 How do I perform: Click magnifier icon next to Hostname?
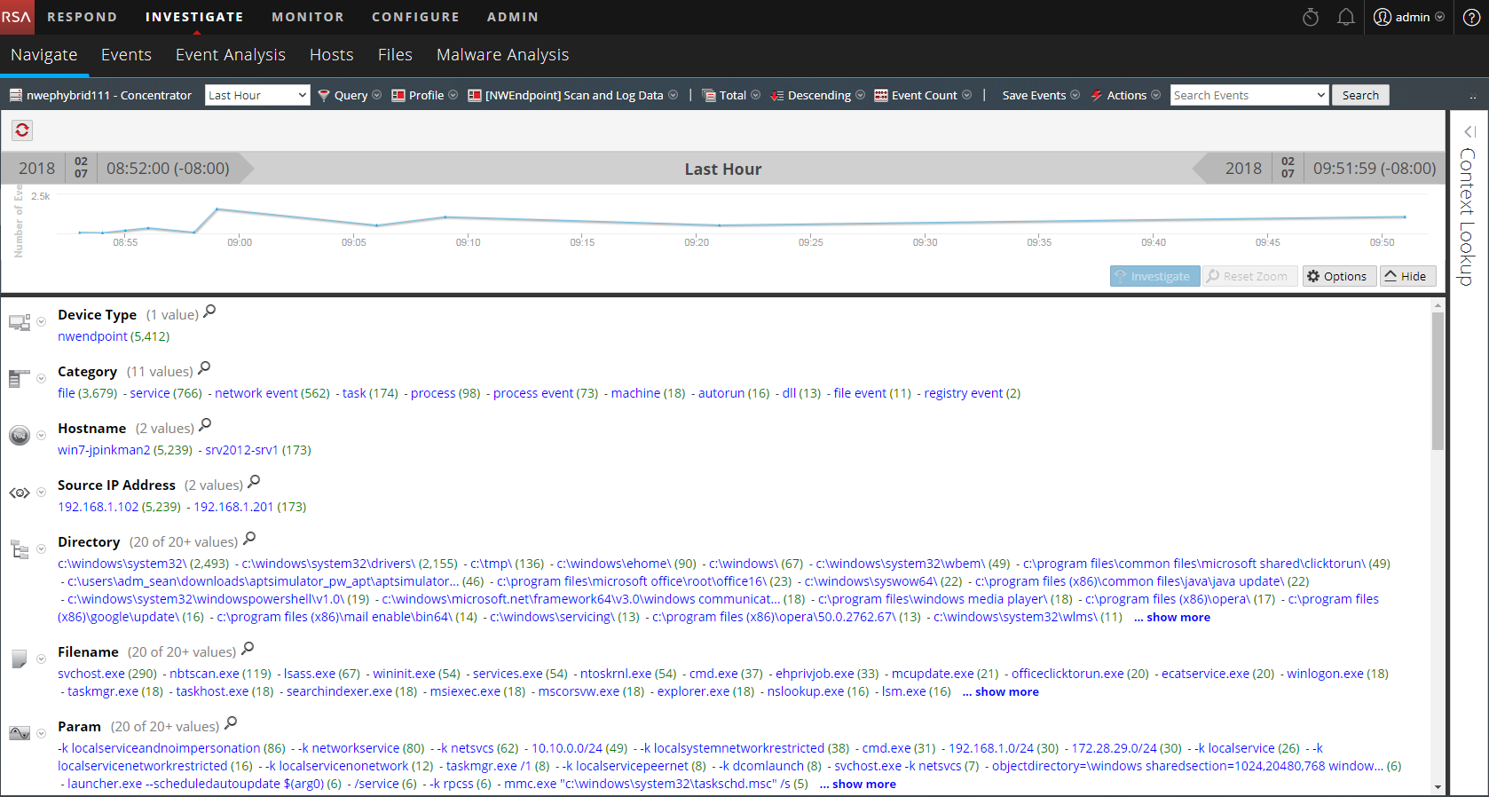[x=205, y=425]
